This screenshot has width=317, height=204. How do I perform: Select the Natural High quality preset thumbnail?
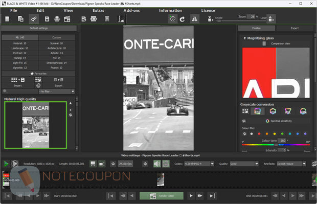36,125
